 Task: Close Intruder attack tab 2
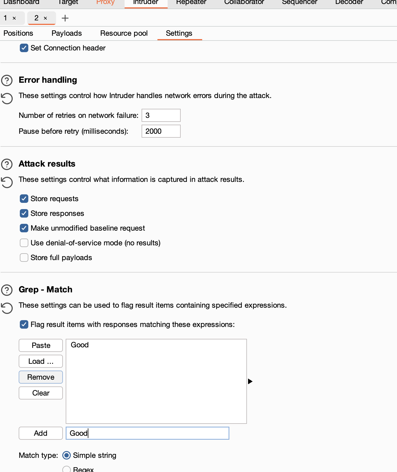click(45, 18)
